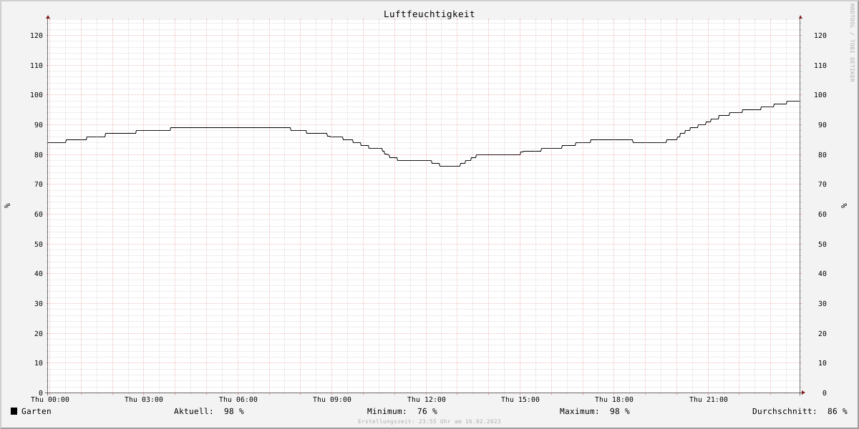
Task: Click the black Garten legend color swatch
Action: click(x=14, y=411)
